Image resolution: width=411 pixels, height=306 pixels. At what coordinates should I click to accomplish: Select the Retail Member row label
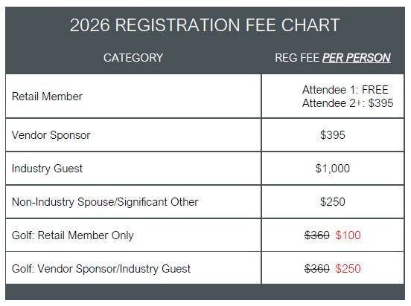[x=47, y=97]
